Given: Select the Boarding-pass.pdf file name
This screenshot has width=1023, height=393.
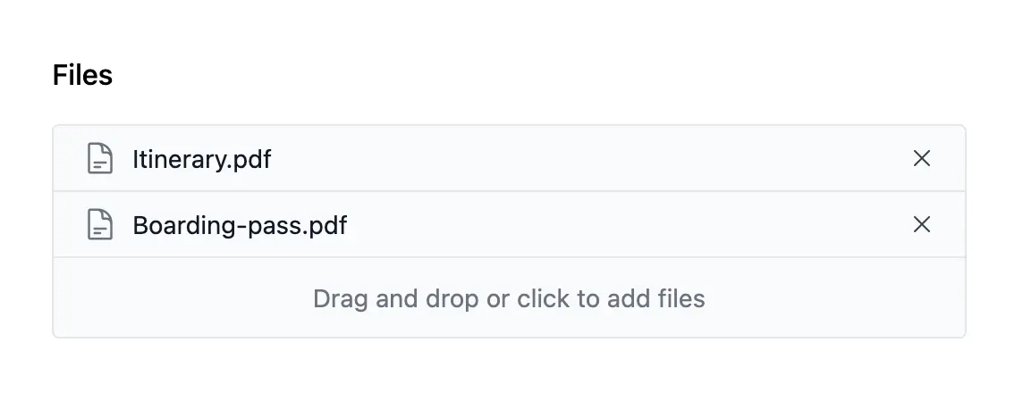Looking at the screenshot, I should (240, 226).
